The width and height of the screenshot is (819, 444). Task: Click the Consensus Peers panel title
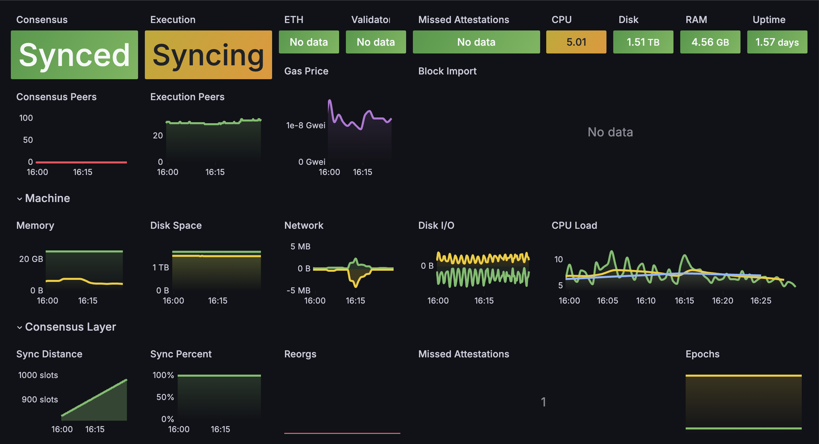click(57, 97)
